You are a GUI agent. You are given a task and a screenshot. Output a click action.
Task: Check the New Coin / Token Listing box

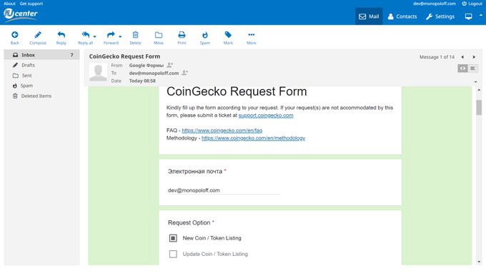click(173, 238)
